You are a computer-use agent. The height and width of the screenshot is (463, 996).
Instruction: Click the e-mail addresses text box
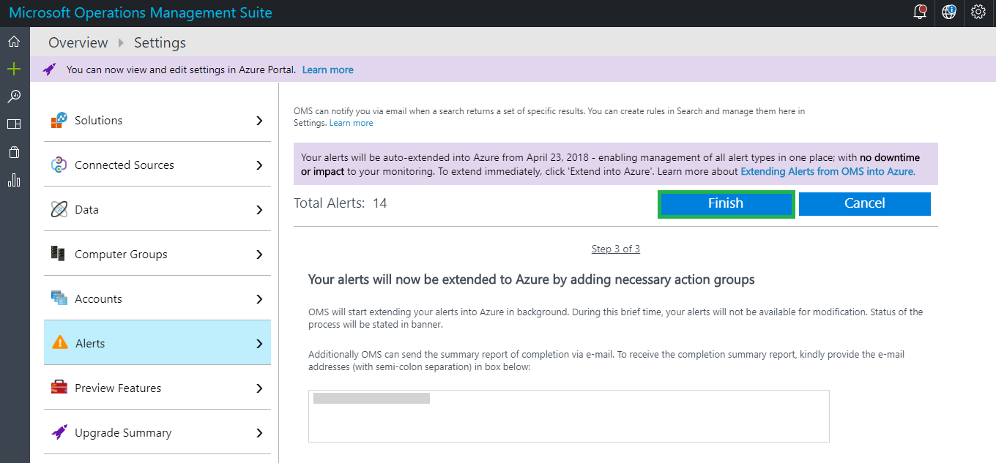pyautogui.click(x=568, y=415)
